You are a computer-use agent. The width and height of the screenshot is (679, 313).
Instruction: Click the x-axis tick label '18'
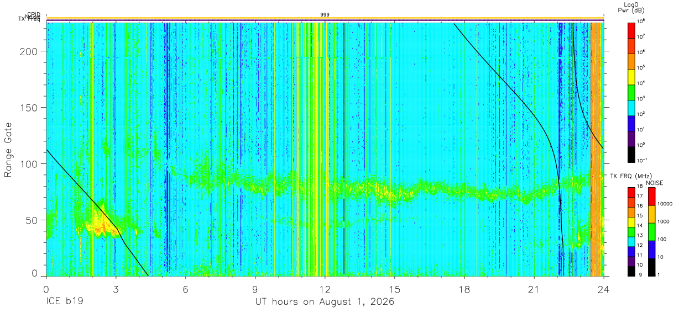(x=464, y=289)
